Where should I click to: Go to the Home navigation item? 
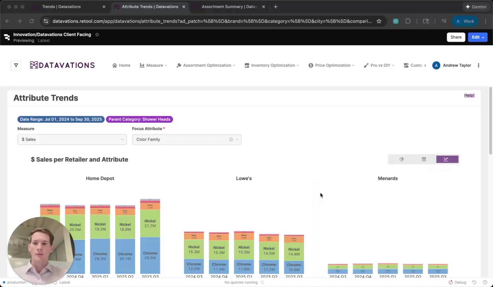[x=121, y=65]
